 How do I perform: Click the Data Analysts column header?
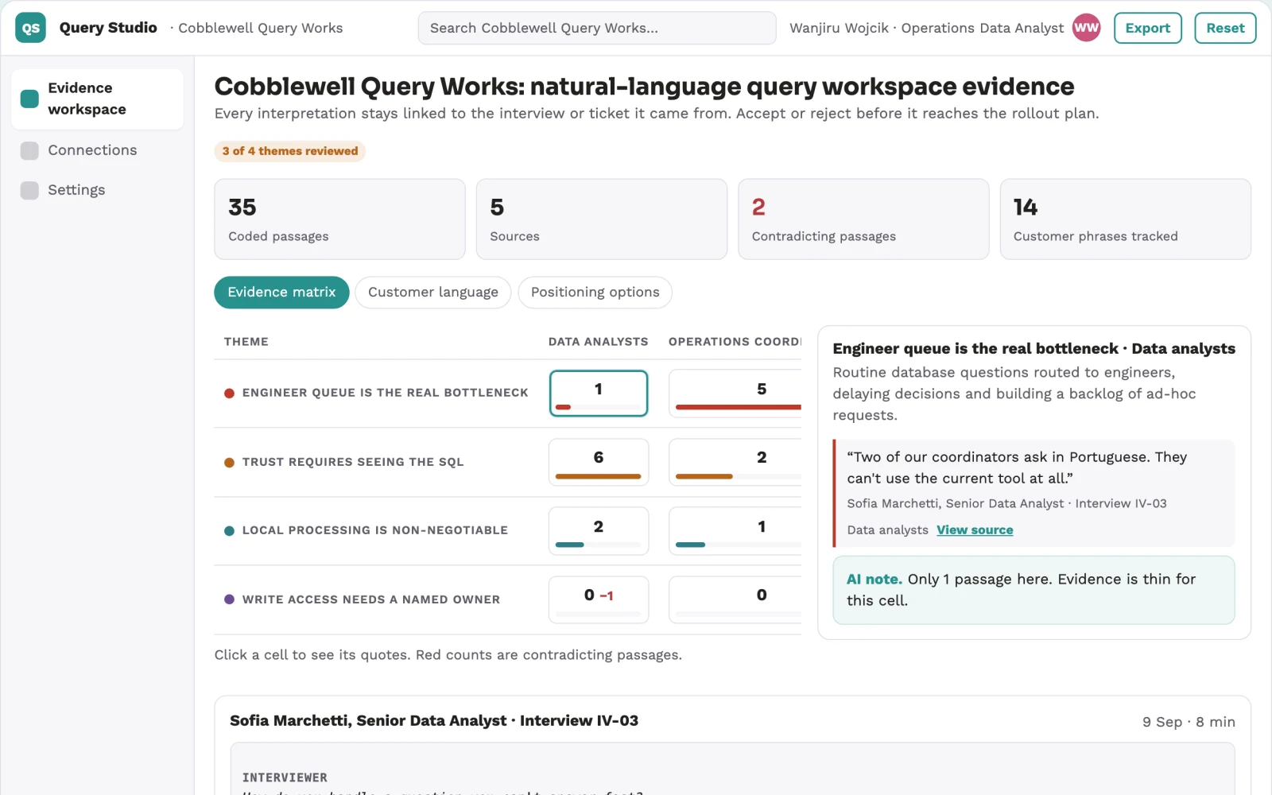[598, 342]
